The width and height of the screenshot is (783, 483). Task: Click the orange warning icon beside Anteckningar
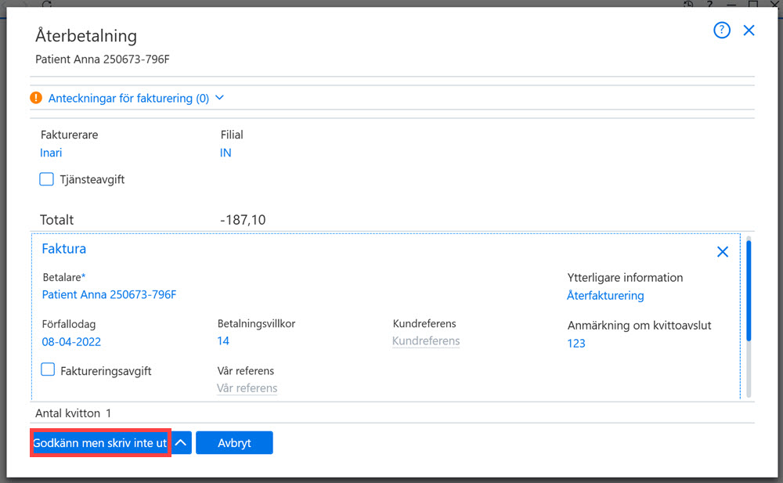click(36, 98)
